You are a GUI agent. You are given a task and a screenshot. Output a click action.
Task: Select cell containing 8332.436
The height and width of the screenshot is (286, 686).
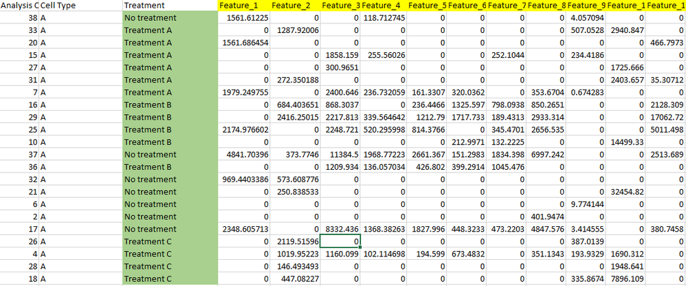tap(340, 229)
